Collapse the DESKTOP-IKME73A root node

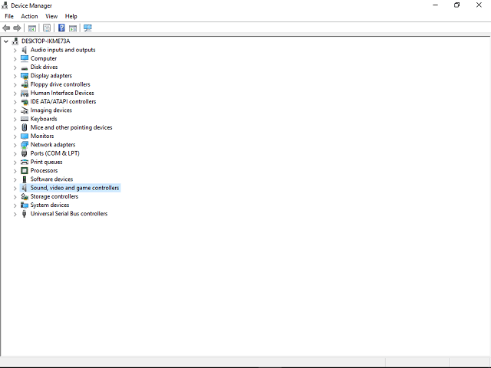(x=6, y=41)
